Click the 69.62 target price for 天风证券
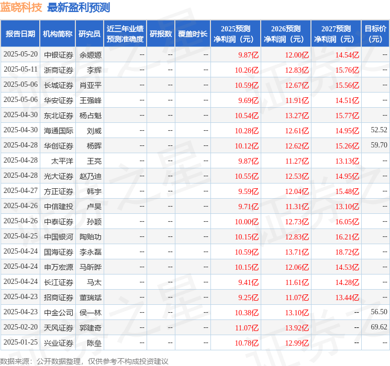Image resolution: width=390 pixels, height=366 pixels. click(378, 327)
